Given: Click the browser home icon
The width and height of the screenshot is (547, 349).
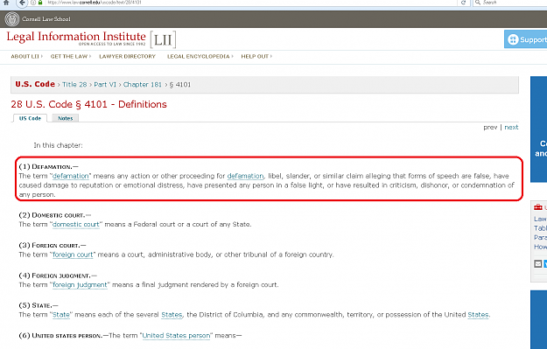Looking at the screenshot, I should (6, 3).
